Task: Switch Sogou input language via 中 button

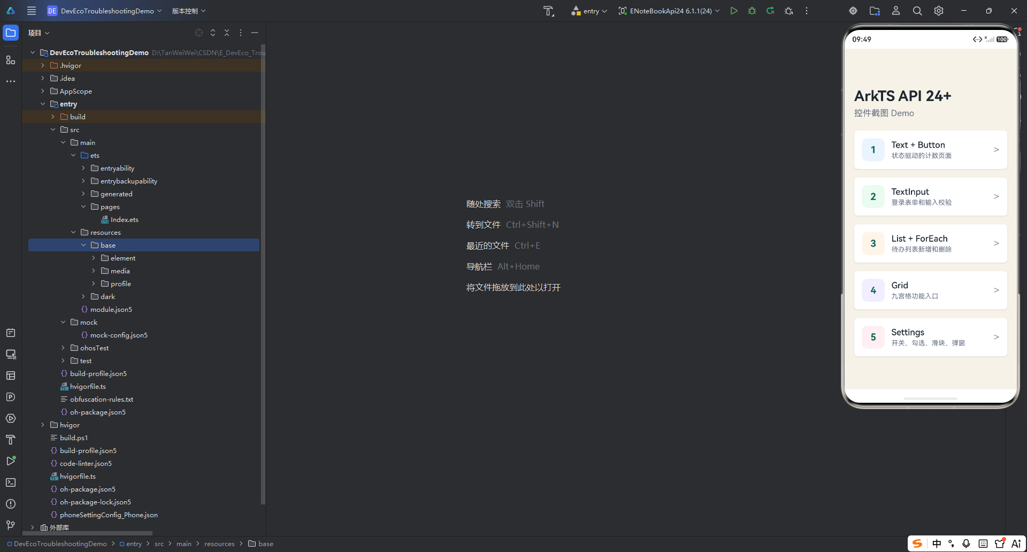Action: tap(937, 543)
